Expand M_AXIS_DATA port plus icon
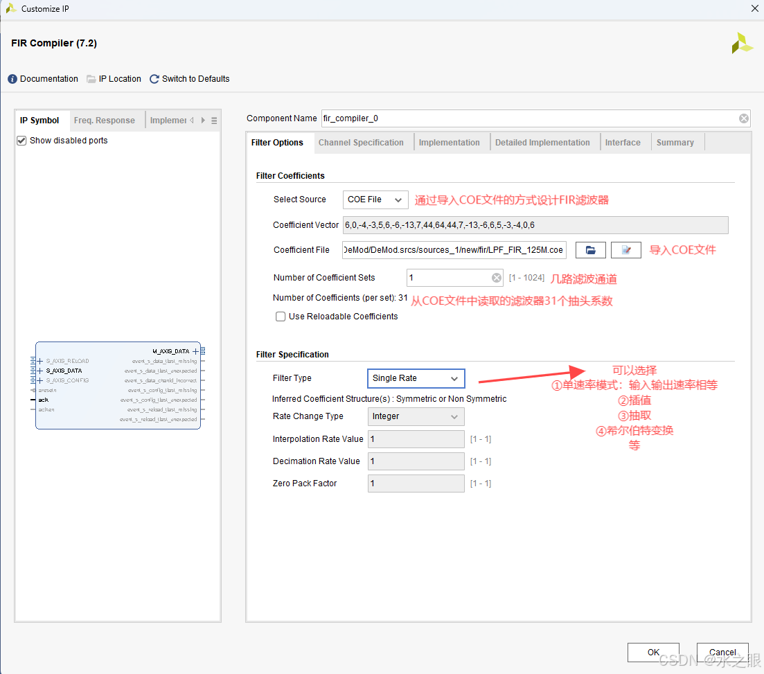This screenshot has height=674, width=764. [x=196, y=351]
